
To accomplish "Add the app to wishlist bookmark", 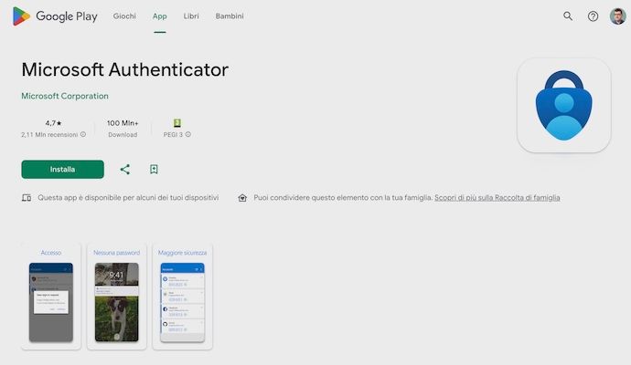I will pyautogui.click(x=154, y=170).
